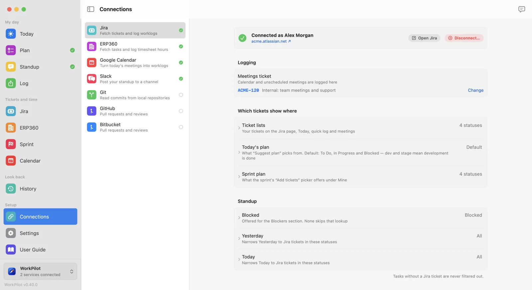Open the Calendar page icon
The height and width of the screenshot is (290, 532).
point(11,161)
